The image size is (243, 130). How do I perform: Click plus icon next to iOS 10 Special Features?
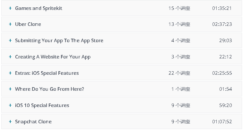pos(10,105)
